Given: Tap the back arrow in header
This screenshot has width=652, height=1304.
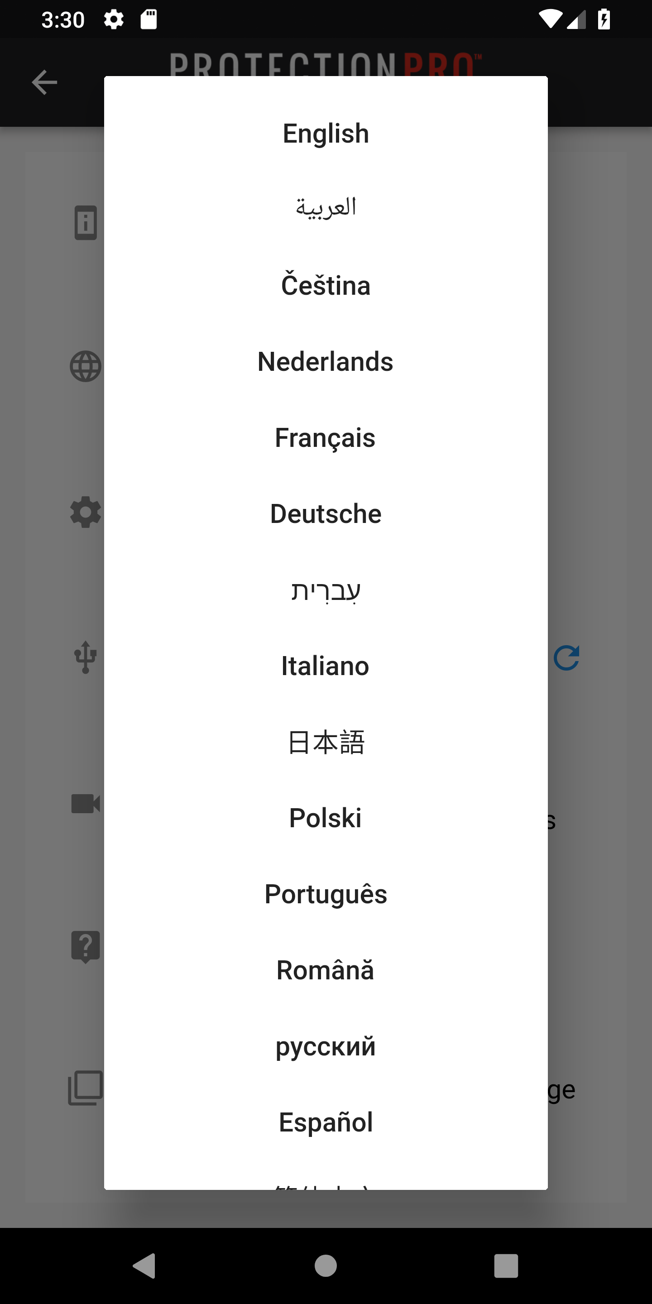Looking at the screenshot, I should (44, 82).
